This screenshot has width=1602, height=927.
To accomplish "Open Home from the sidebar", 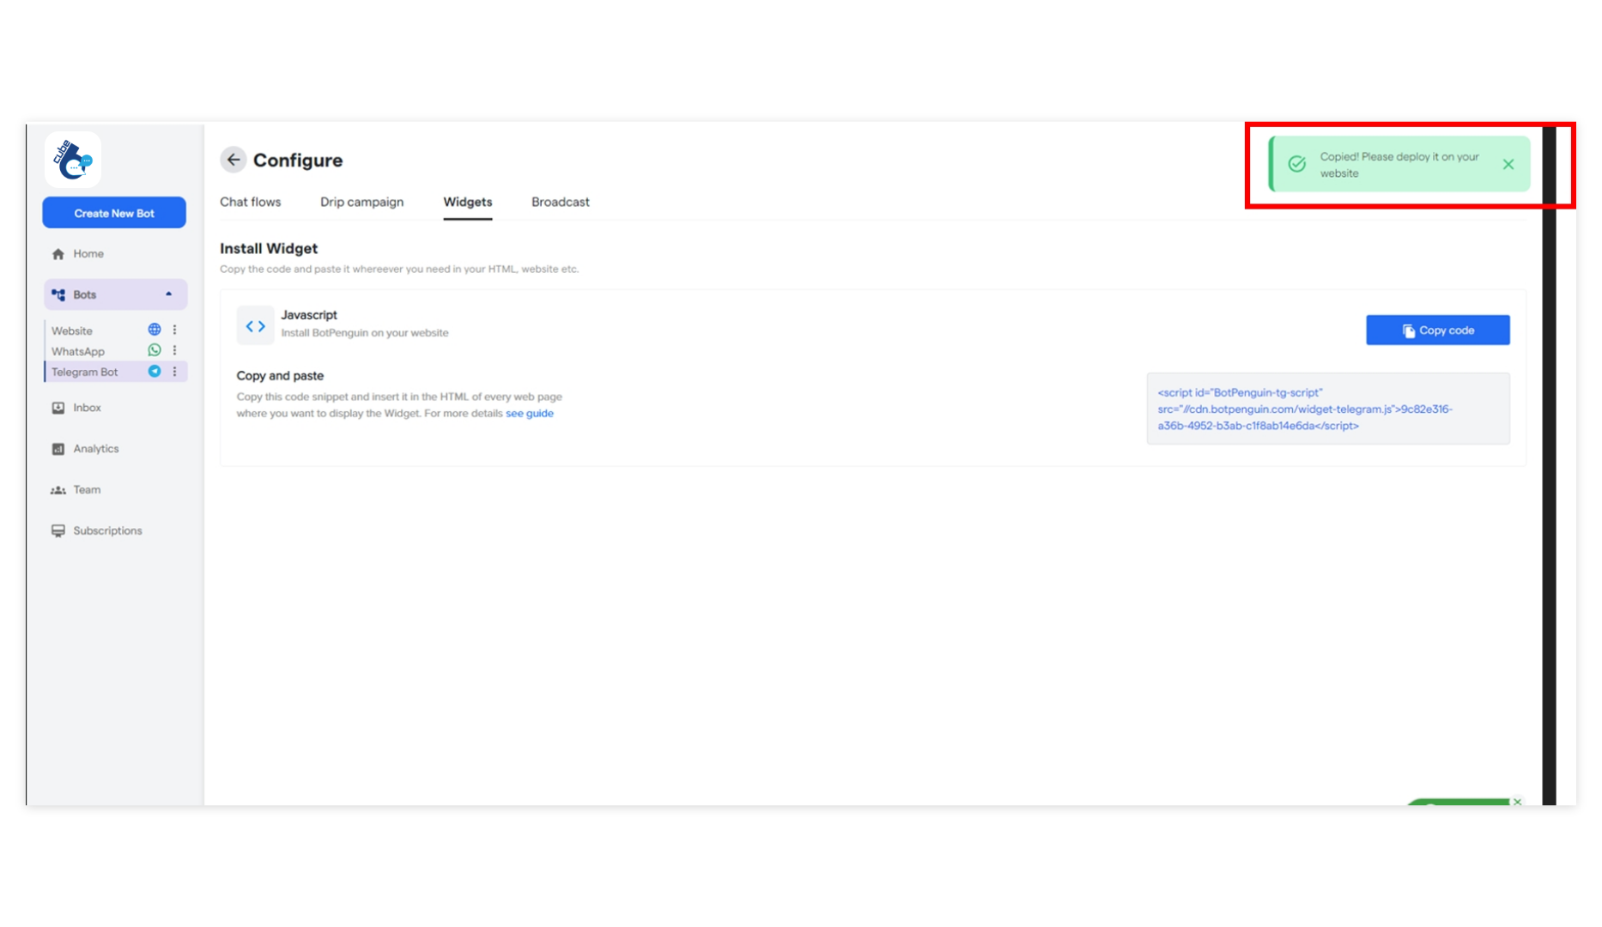I will point(115,254).
